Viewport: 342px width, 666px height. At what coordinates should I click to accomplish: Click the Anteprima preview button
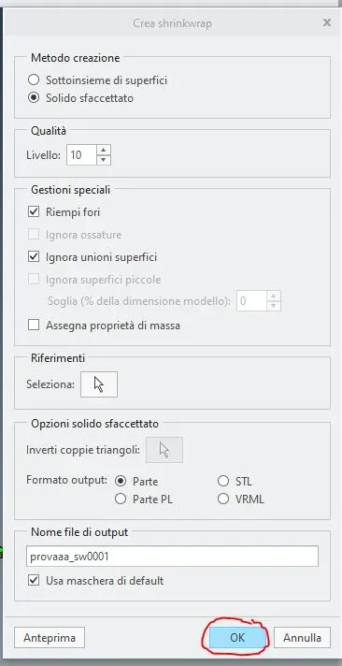coord(50,638)
